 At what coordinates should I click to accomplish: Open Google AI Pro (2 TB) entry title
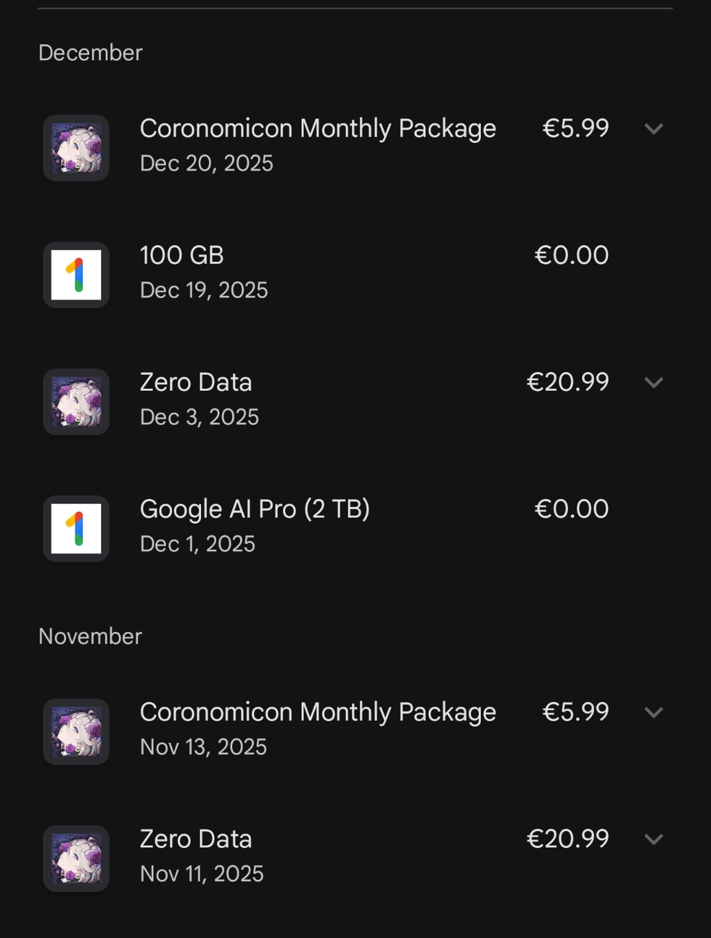pyautogui.click(x=255, y=509)
